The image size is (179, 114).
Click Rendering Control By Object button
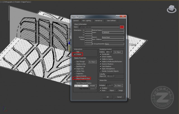pos(118,52)
